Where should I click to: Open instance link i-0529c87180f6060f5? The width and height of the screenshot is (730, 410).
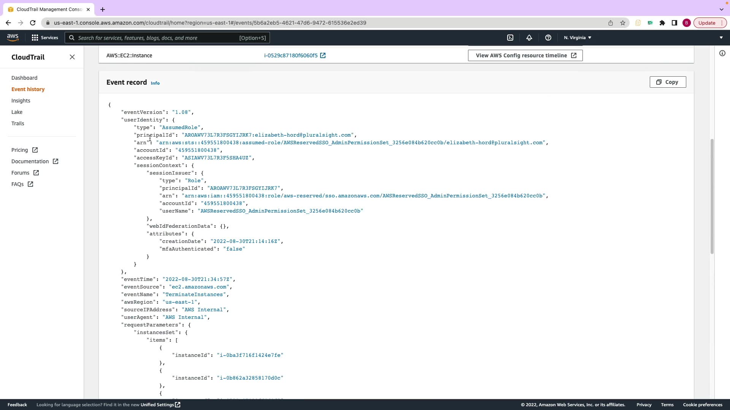pyautogui.click(x=291, y=55)
